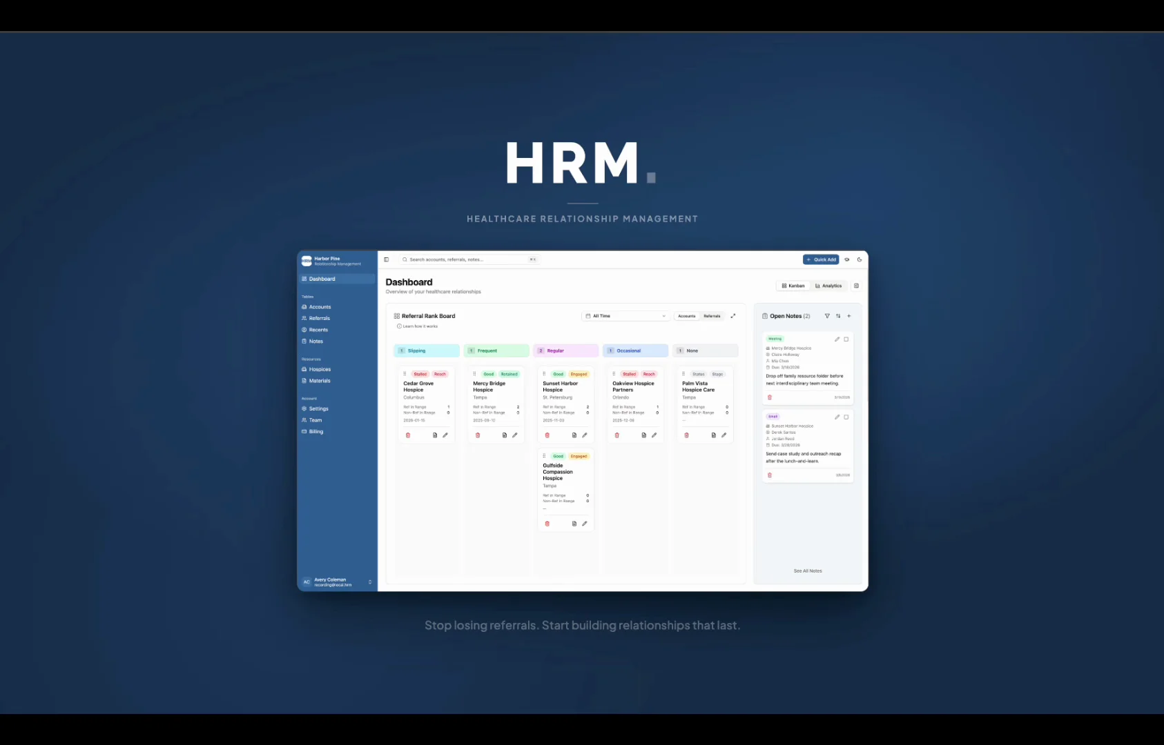This screenshot has height=745, width=1164.
Task: Delete the Email note for Sunset Harbor
Action: click(x=770, y=475)
